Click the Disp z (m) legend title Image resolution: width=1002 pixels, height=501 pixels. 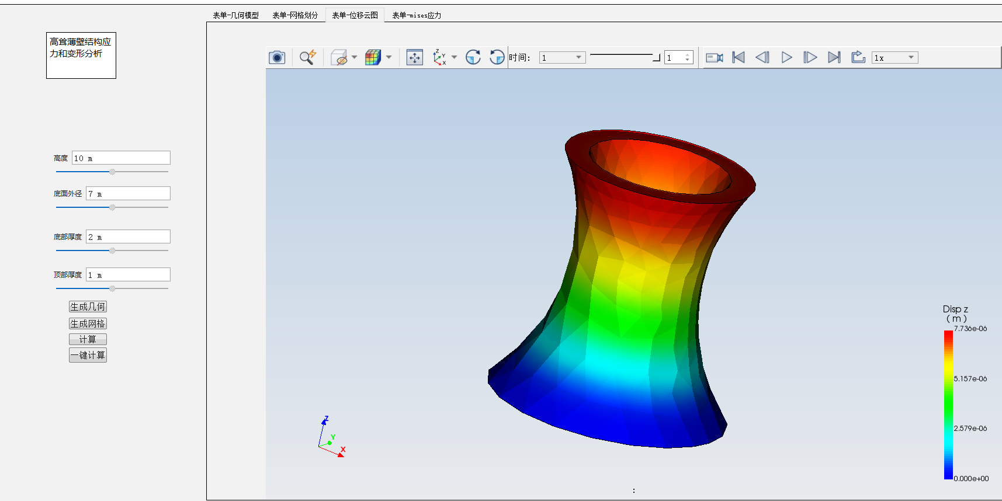click(956, 314)
